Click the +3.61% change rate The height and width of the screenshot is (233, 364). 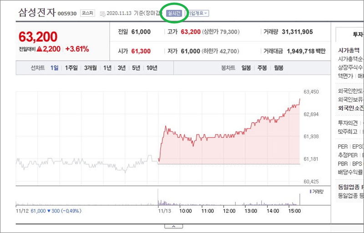point(77,49)
